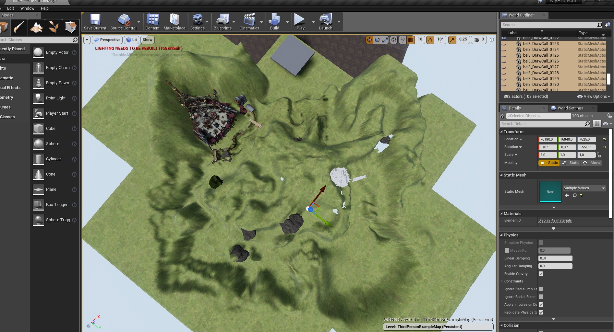Open the Show flags dropdown
The height and width of the screenshot is (332, 614).
pyautogui.click(x=148, y=40)
